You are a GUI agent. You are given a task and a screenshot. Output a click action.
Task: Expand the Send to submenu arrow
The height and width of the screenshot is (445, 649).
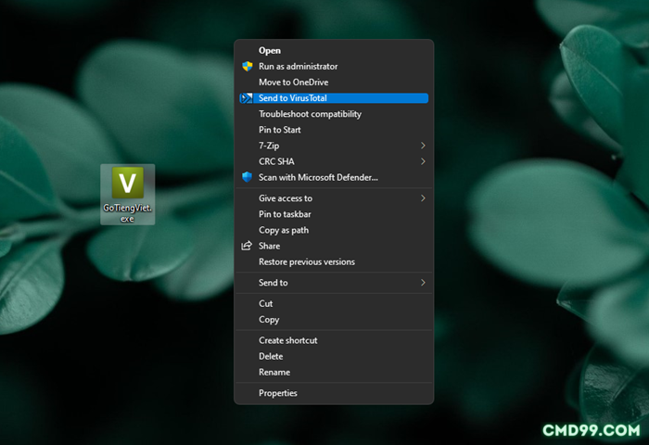[x=423, y=283]
